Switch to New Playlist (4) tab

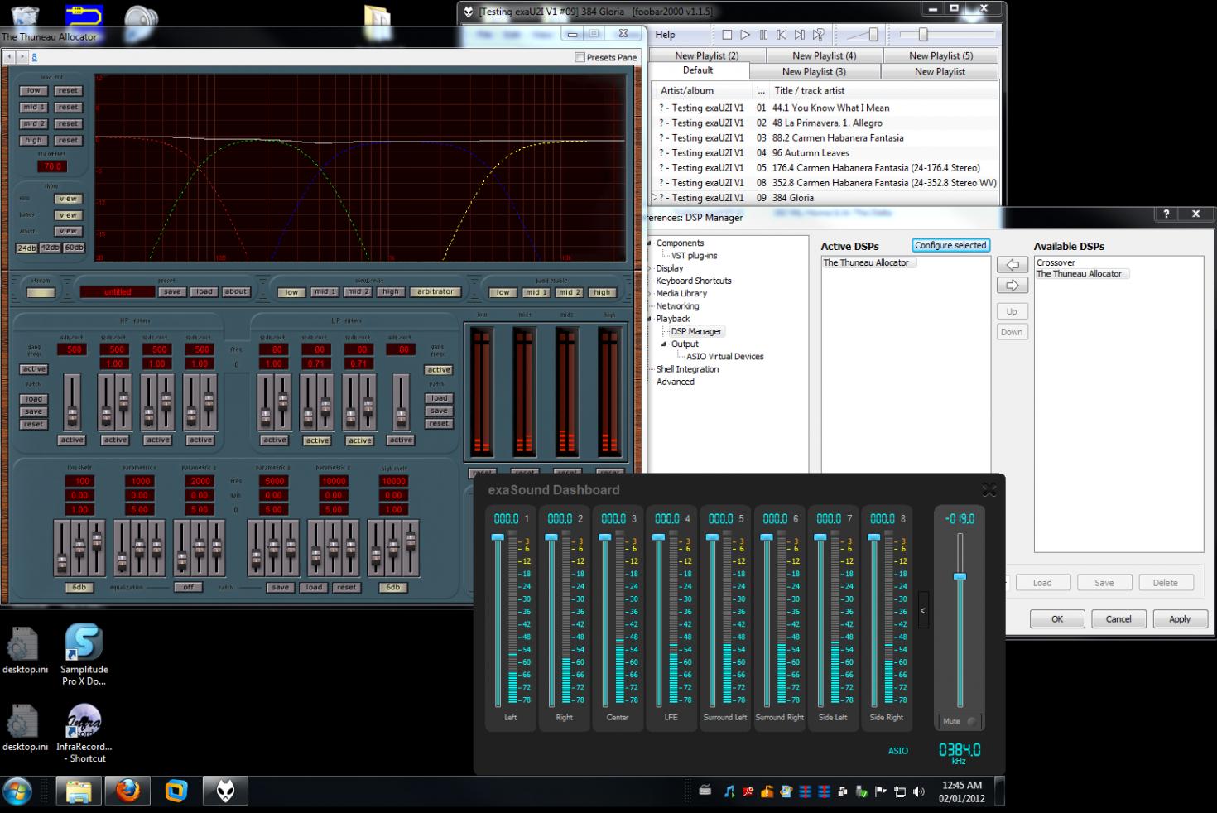[x=824, y=55]
